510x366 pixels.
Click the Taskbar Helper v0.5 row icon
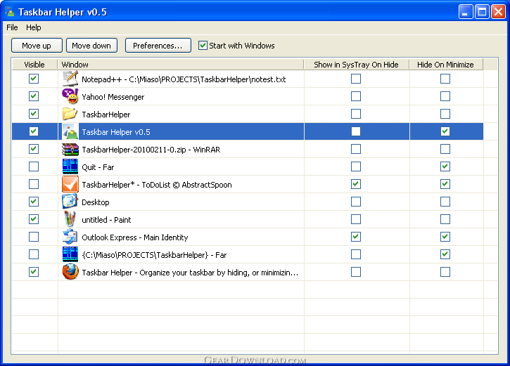tap(70, 131)
